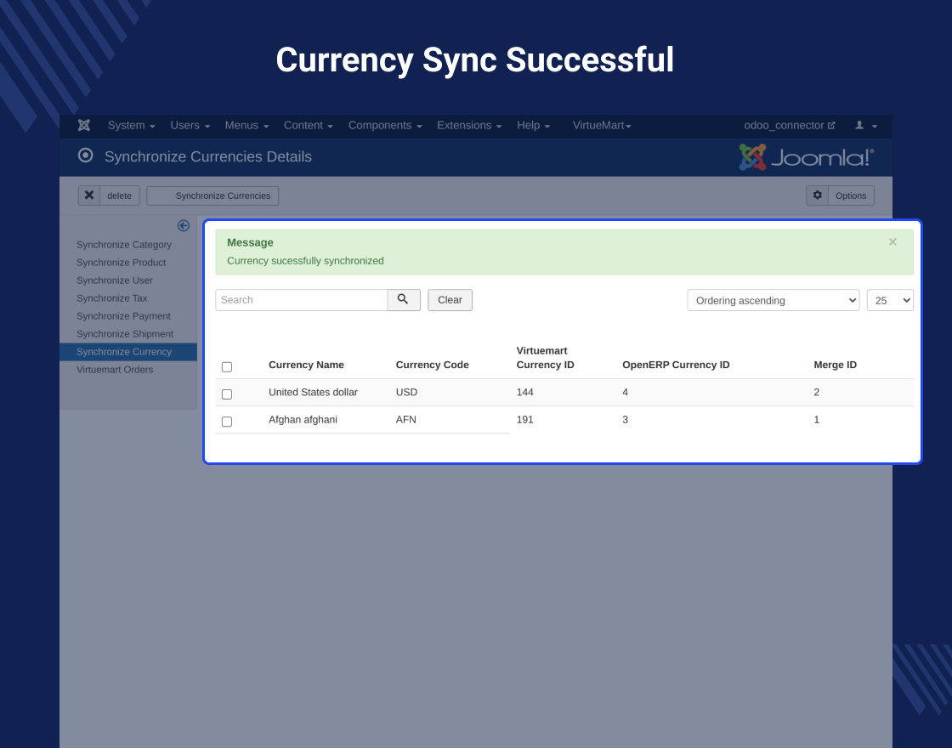The height and width of the screenshot is (748, 952).
Task: Check the Afghan afghani row
Action: click(x=227, y=422)
